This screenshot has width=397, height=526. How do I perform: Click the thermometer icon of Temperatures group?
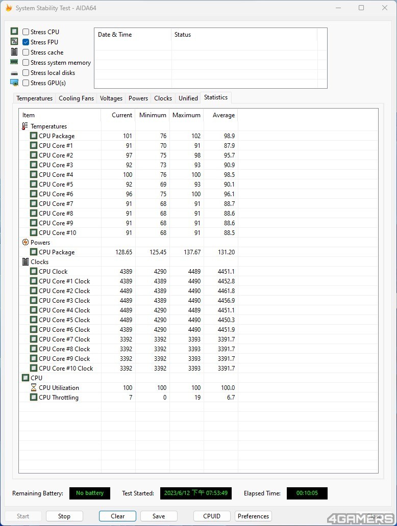(25, 126)
